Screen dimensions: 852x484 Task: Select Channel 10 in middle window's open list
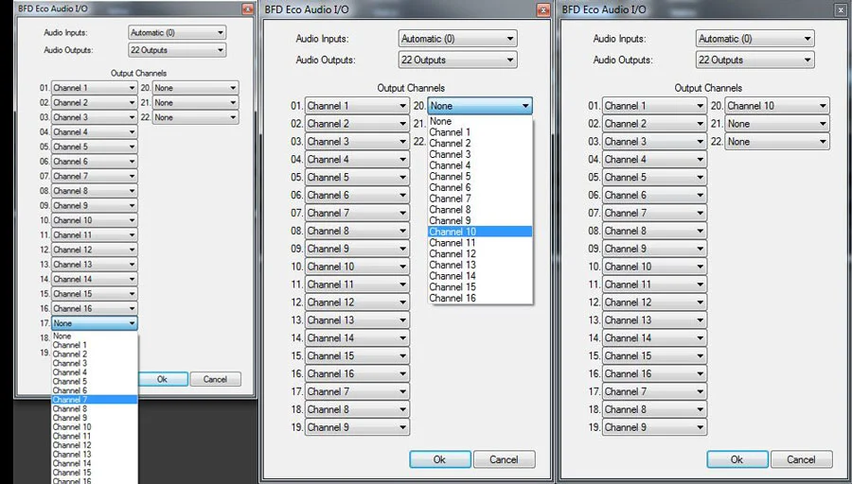coord(480,232)
